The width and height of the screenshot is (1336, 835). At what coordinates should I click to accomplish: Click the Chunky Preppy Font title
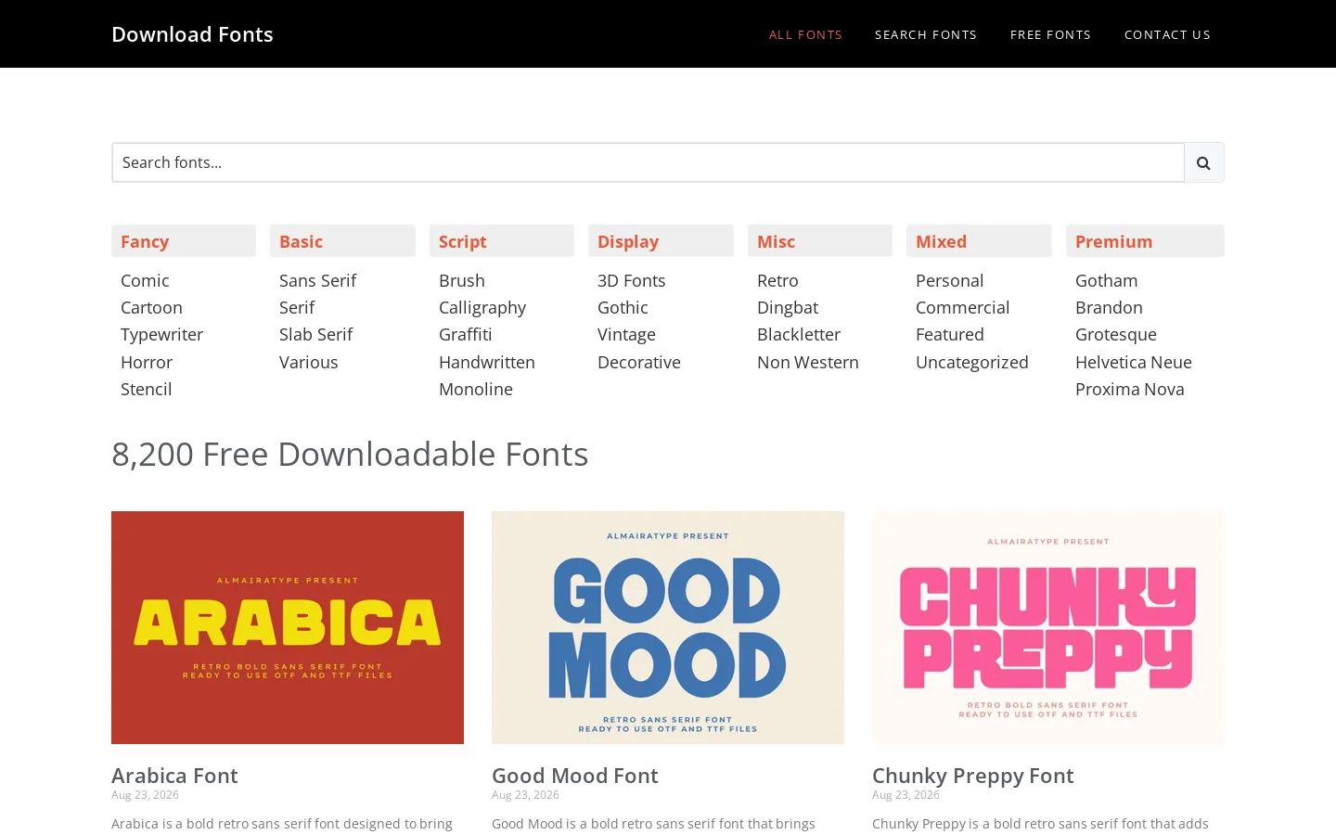click(973, 776)
